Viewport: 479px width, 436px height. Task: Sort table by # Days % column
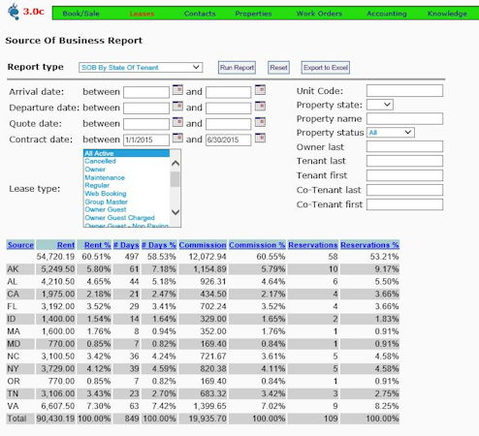pos(159,245)
